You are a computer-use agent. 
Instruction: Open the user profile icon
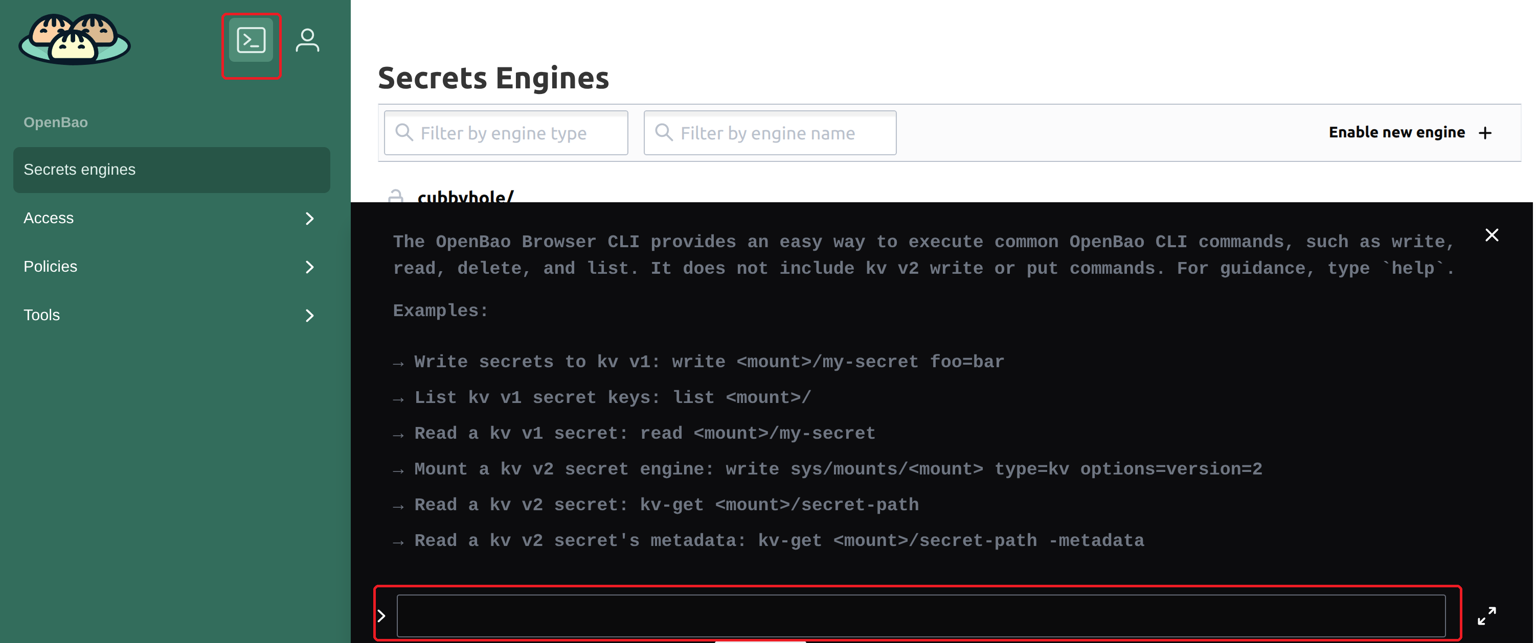[308, 40]
